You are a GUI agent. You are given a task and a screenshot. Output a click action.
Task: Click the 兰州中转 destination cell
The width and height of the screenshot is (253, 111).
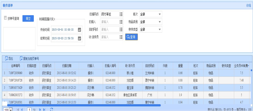tap(150, 73)
